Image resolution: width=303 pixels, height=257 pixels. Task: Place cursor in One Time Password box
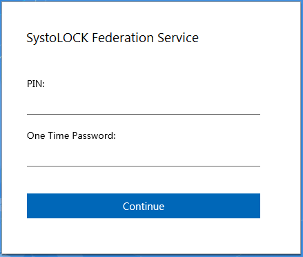144,156
